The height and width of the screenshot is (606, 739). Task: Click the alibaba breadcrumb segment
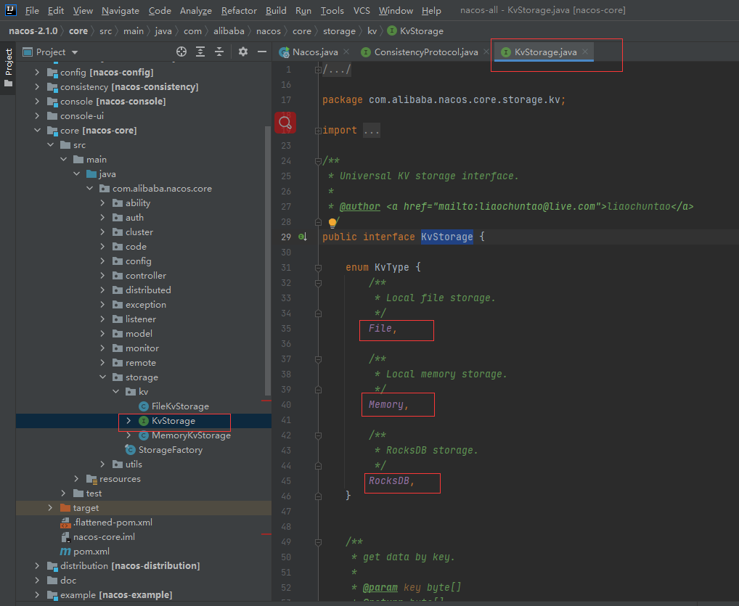tap(229, 31)
